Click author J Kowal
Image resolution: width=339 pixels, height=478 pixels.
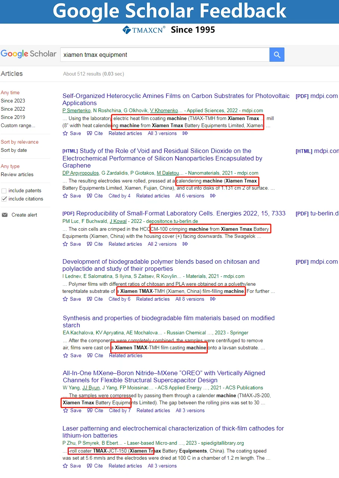click(x=118, y=221)
